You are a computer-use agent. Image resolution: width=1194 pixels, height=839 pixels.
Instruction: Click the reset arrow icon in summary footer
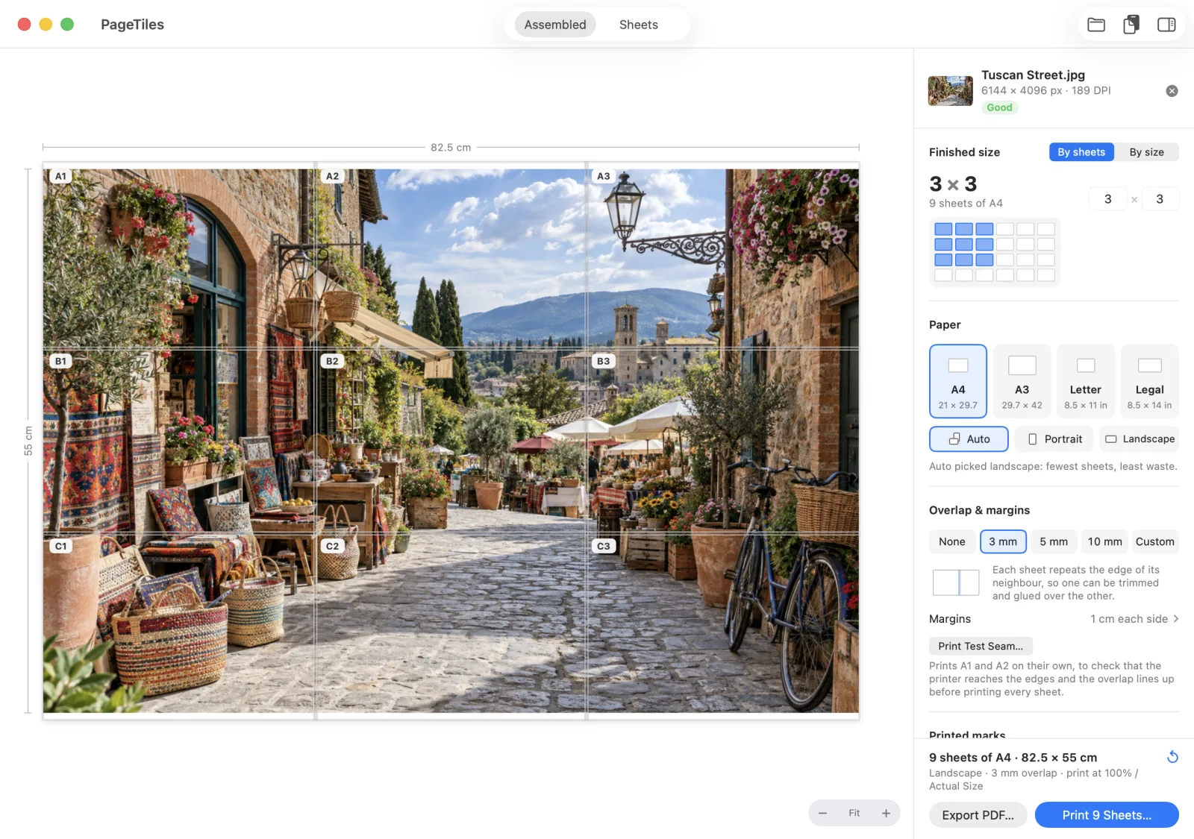pos(1172,757)
